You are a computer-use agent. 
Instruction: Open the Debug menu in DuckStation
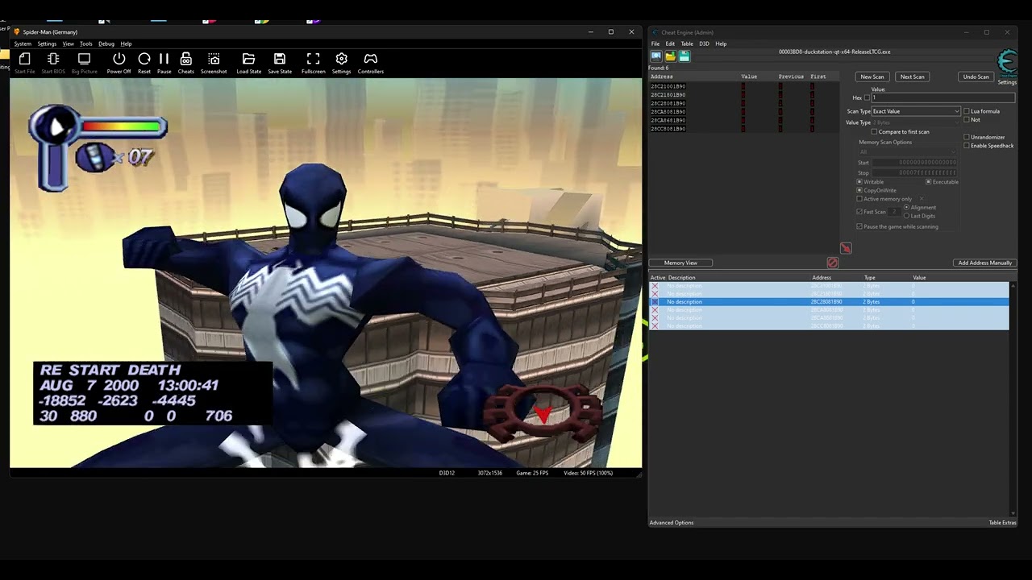106,43
